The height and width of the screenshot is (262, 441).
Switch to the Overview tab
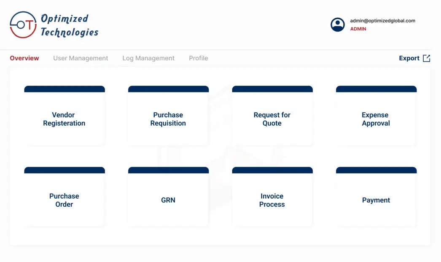click(x=24, y=58)
